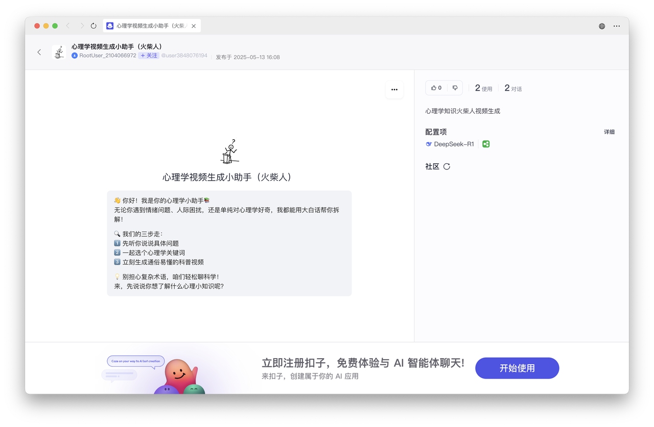Click the author's blue avatar icon
The height and width of the screenshot is (427, 654).
(x=75, y=56)
